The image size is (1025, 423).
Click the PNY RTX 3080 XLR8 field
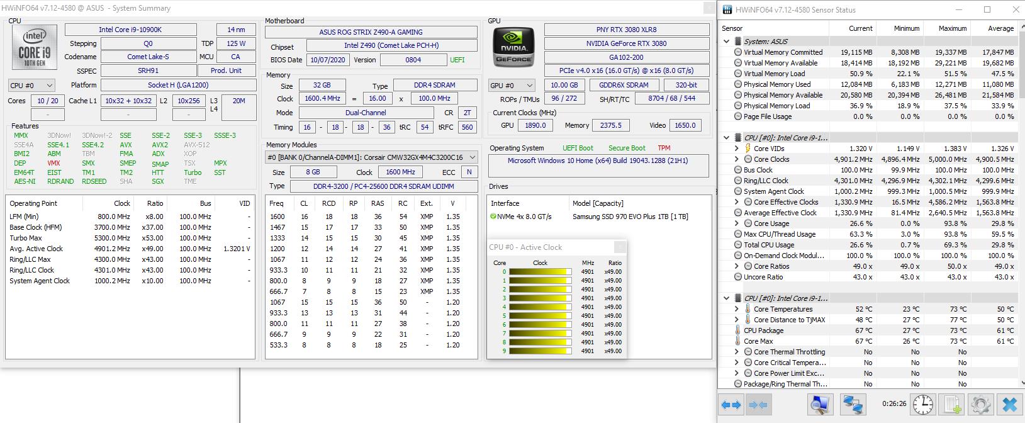626,30
